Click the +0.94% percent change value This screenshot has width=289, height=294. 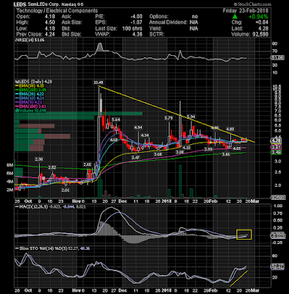[x=258, y=17]
